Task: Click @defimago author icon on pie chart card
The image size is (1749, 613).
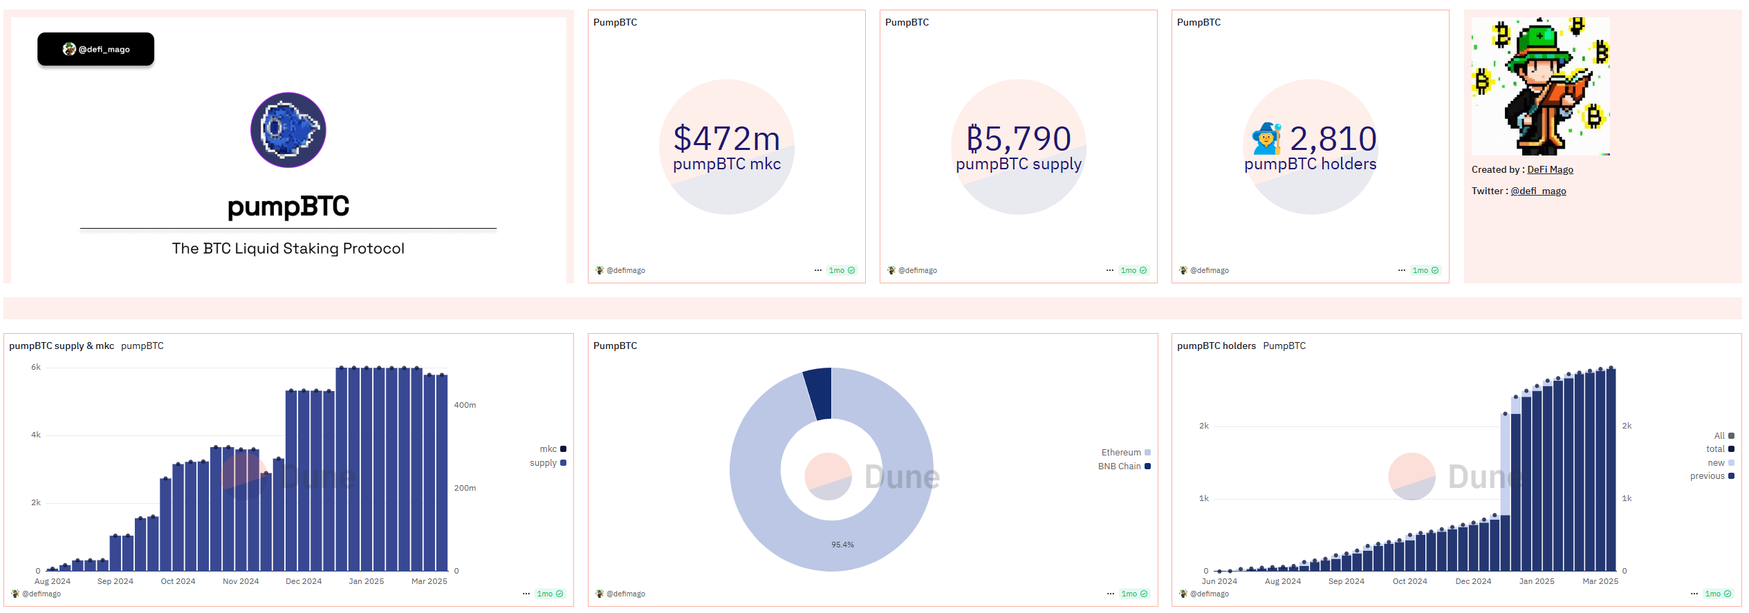Action: pyautogui.click(x=600, y=594)
